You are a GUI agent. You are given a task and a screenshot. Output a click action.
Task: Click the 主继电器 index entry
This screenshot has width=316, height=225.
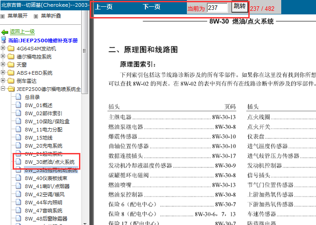[172, 117]
